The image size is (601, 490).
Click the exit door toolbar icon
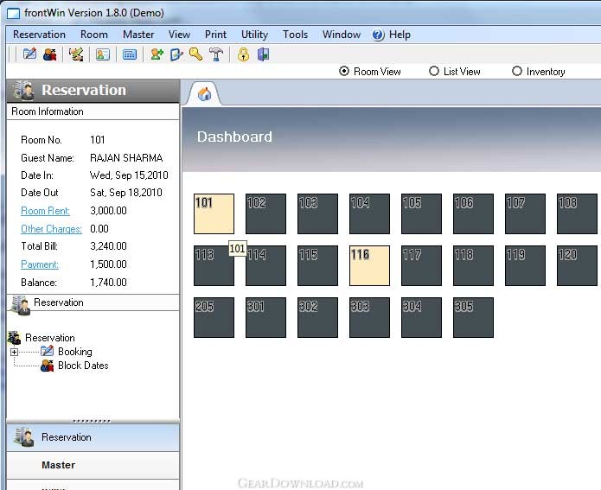(263, 54)
